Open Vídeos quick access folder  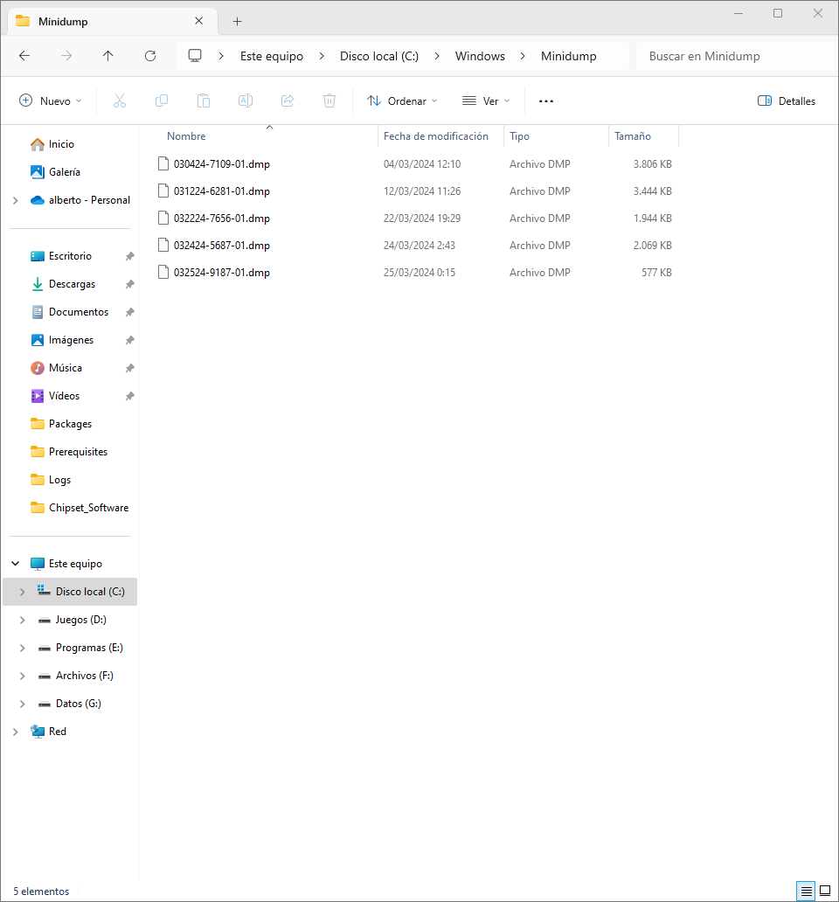[x=55, y=396]
